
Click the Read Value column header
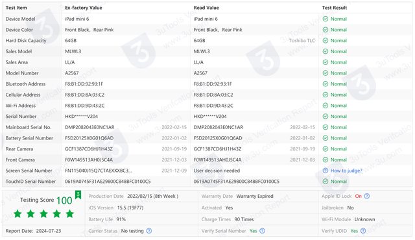[x=206, y=8]
